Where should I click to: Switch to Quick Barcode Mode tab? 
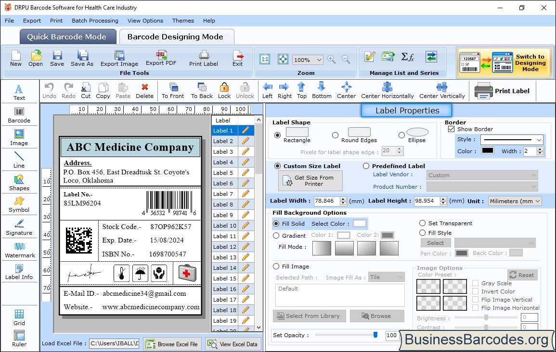click(x=68, y=37)
